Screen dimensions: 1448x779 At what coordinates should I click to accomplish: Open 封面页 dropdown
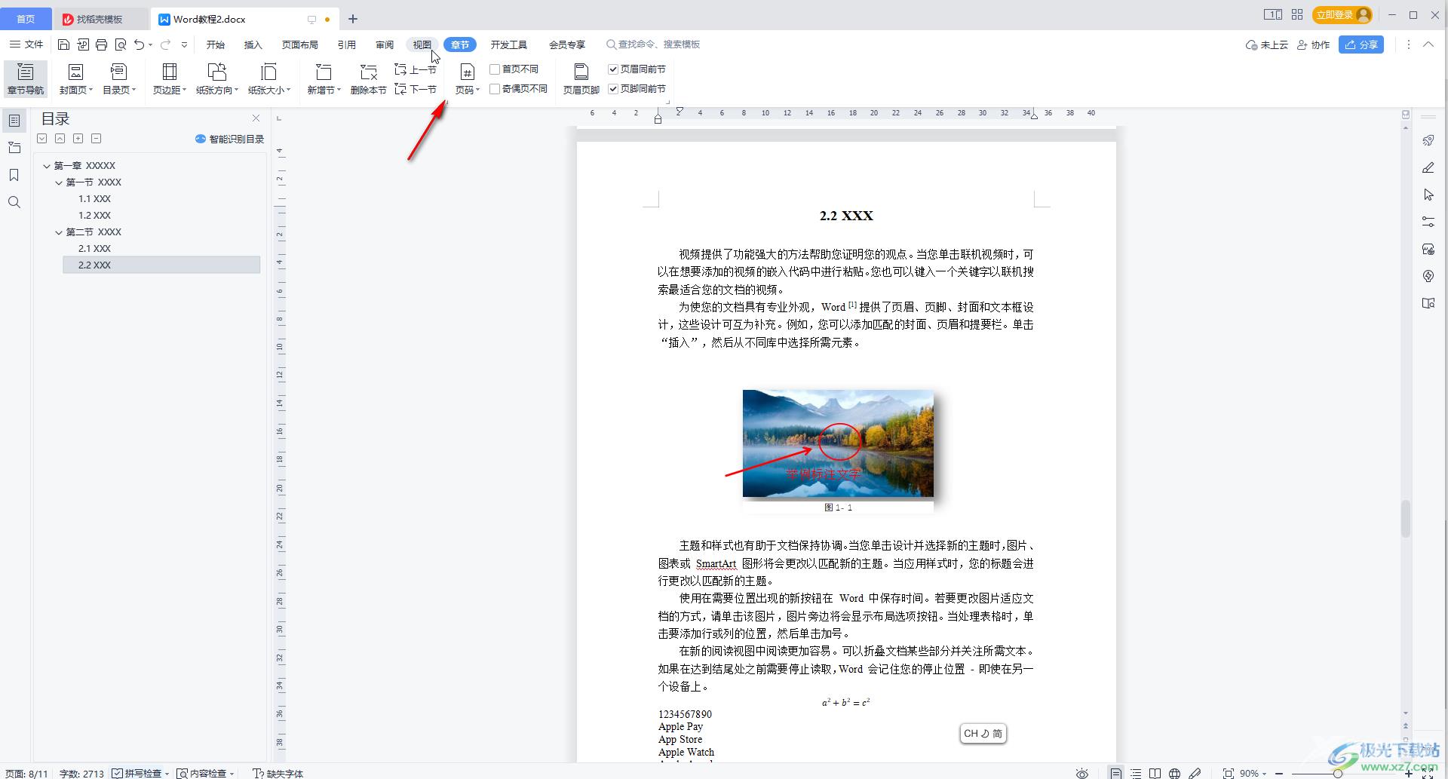pos(75,78)
